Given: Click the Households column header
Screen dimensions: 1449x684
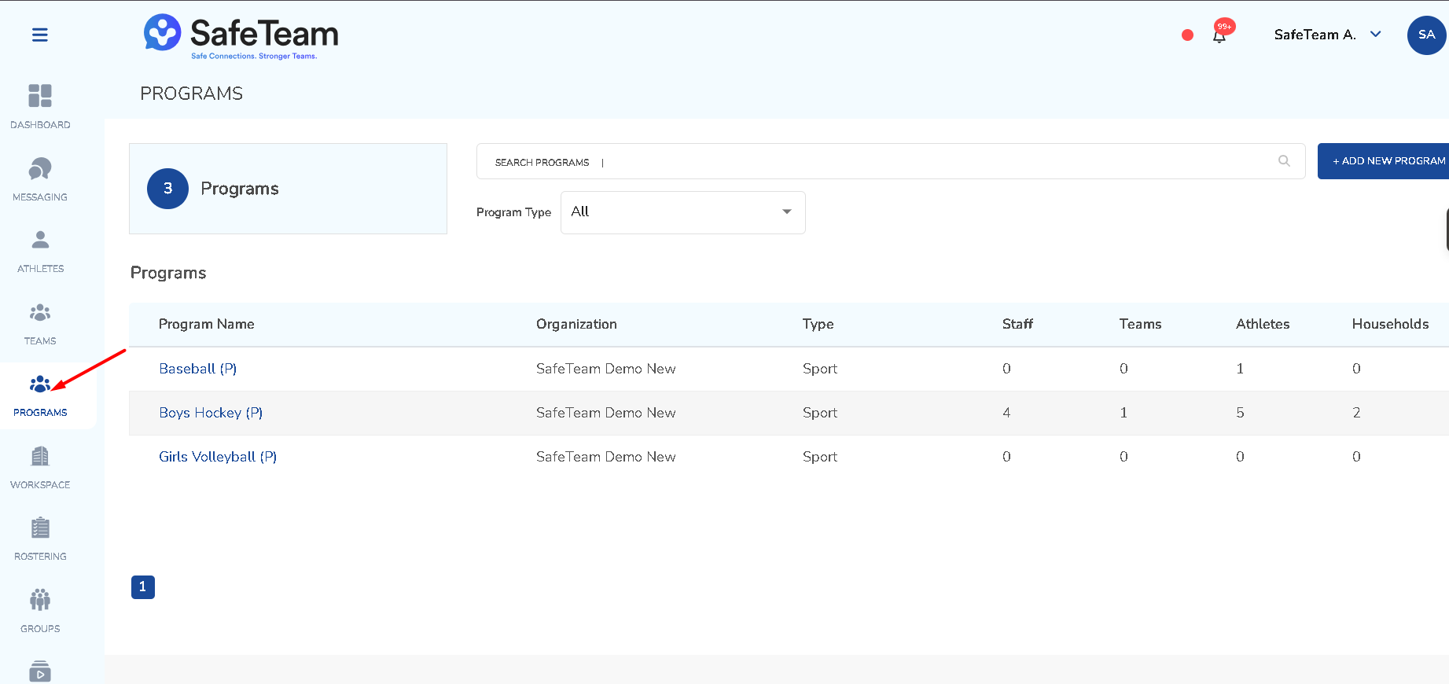Looking at the screenshot, I should [1390, 324].
